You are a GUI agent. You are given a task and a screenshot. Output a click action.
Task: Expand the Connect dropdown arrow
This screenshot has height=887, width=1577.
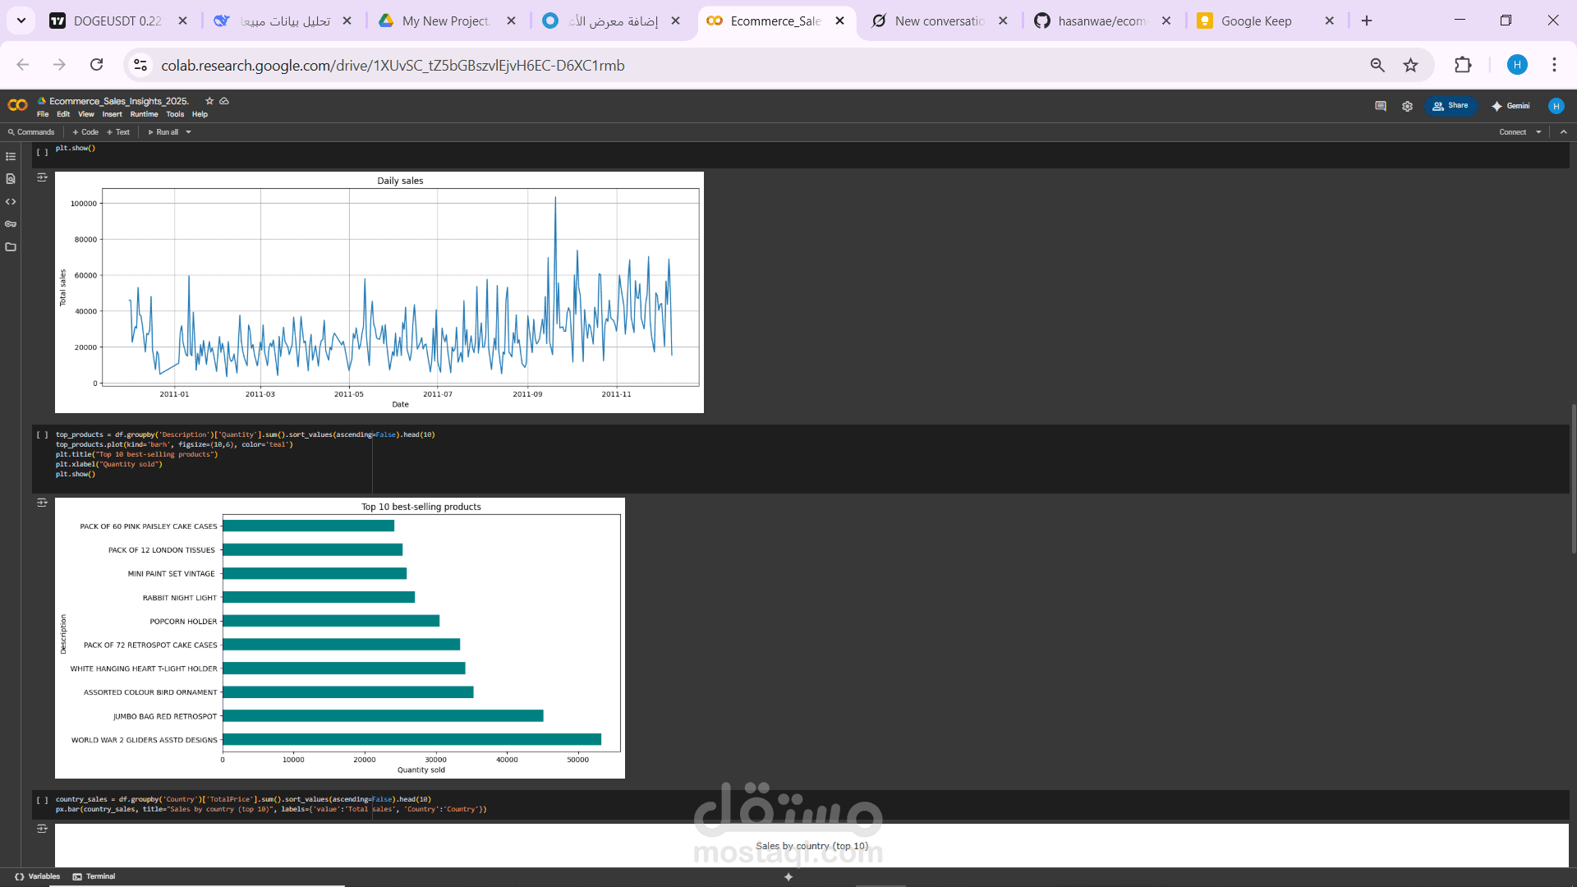click(1538, 132)
